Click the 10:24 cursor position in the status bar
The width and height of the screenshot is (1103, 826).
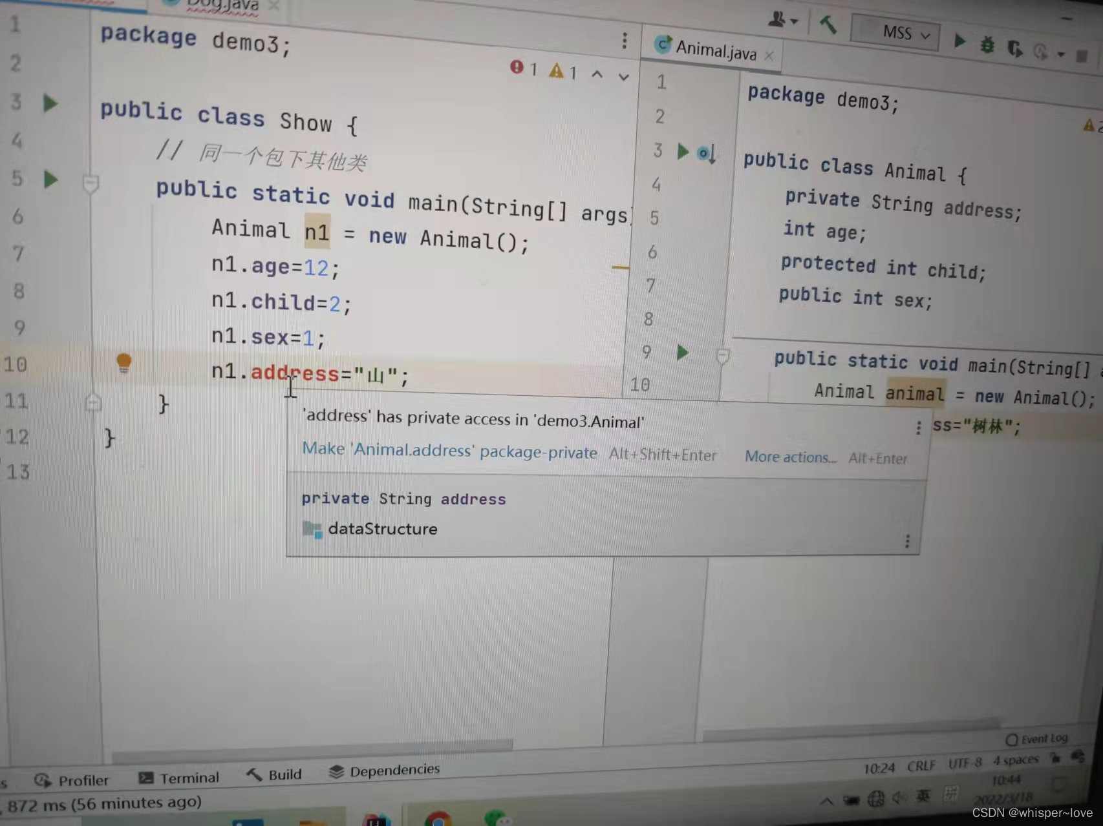pyautogui.click(x=879, y=768)
